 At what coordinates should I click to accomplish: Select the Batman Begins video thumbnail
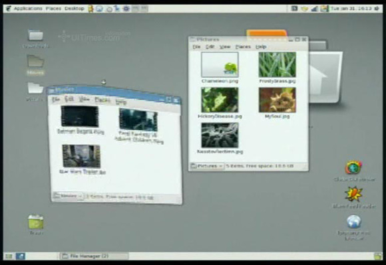80,117
